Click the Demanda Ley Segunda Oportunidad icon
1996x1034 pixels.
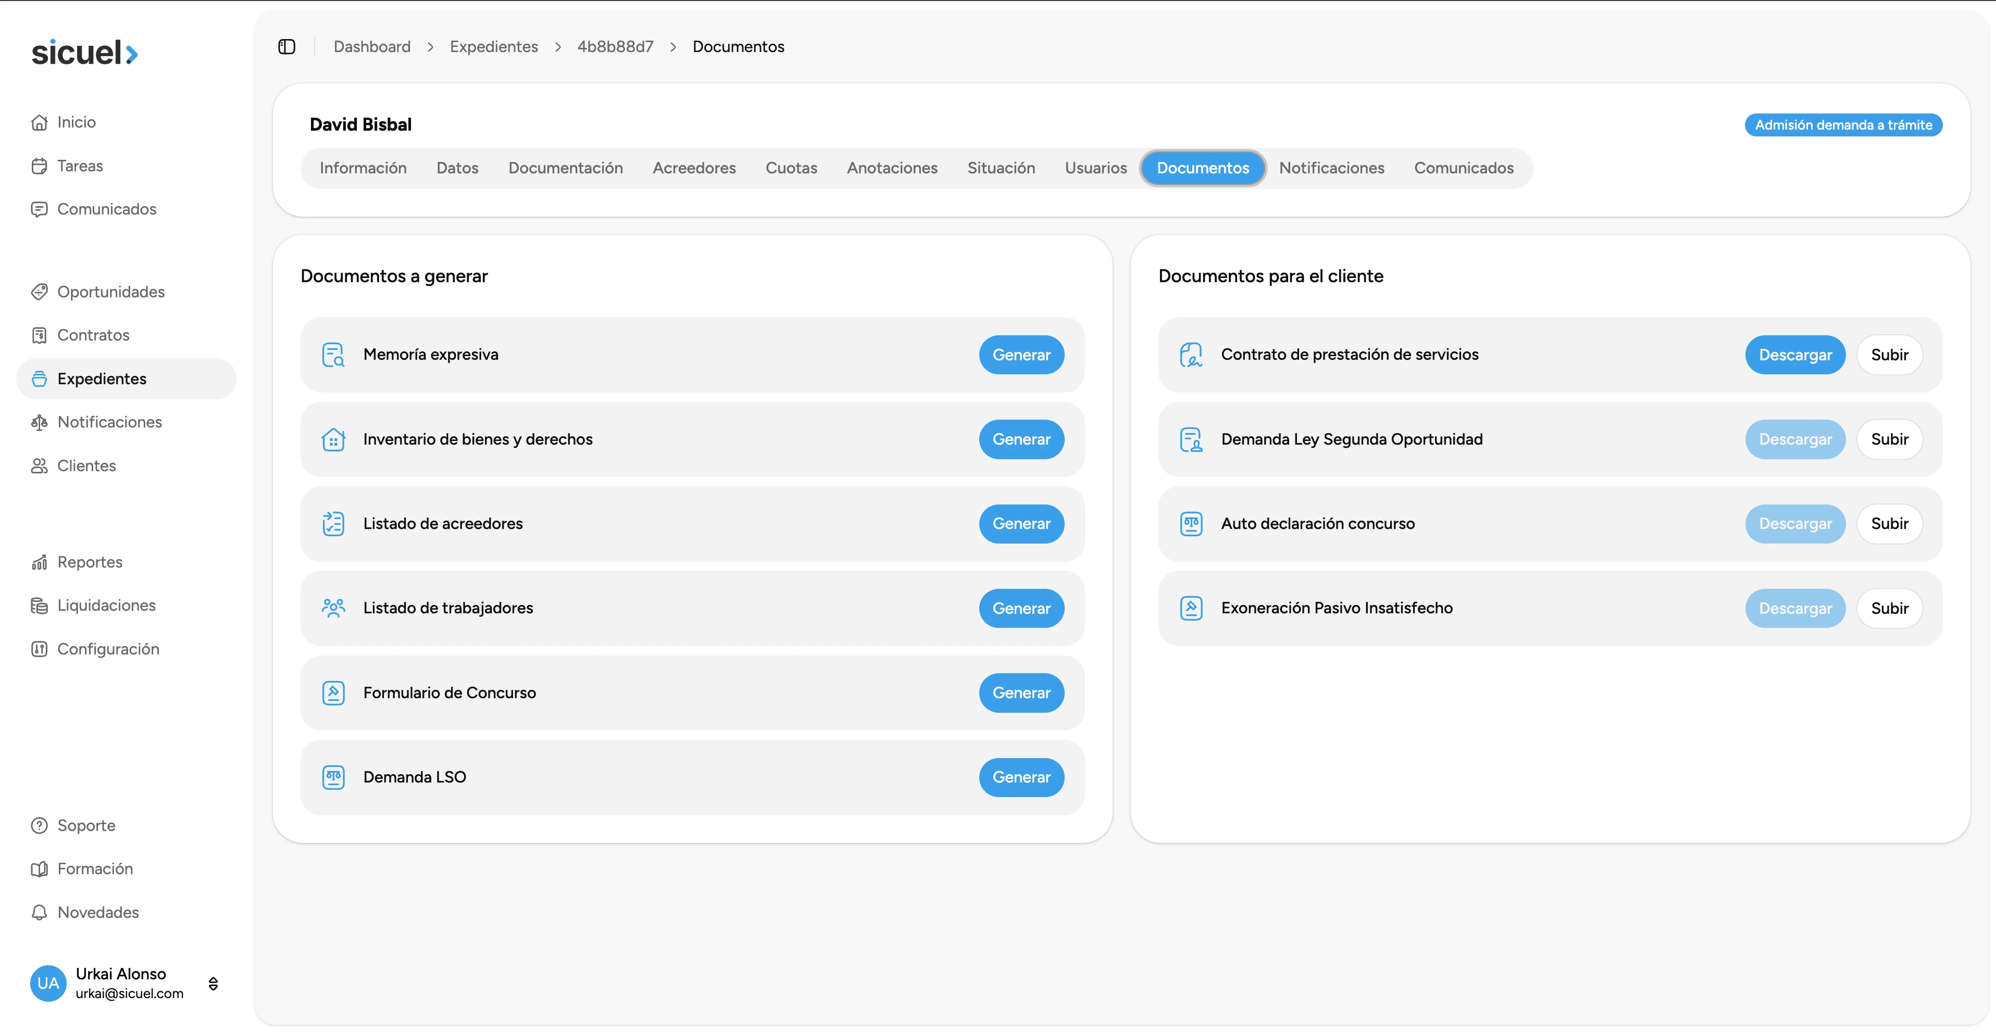[1191, 439]
